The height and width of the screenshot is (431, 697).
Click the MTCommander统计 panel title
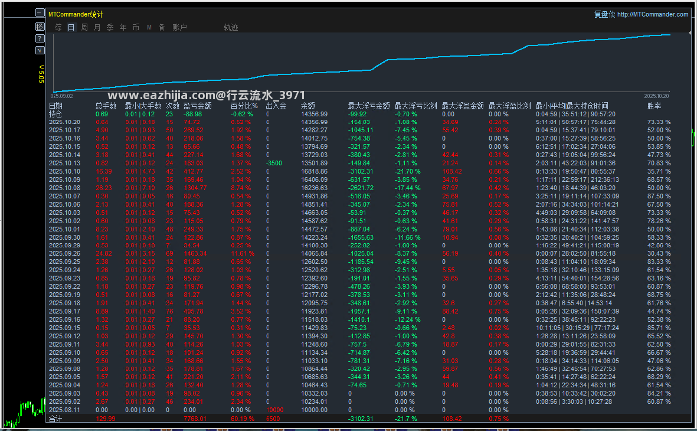[76, 14]
